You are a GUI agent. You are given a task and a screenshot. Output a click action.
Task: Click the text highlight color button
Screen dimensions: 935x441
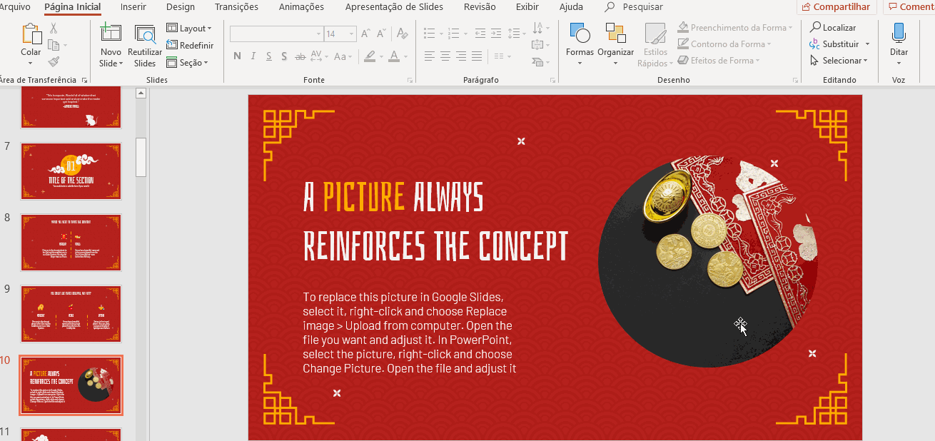tap(370, 56)
